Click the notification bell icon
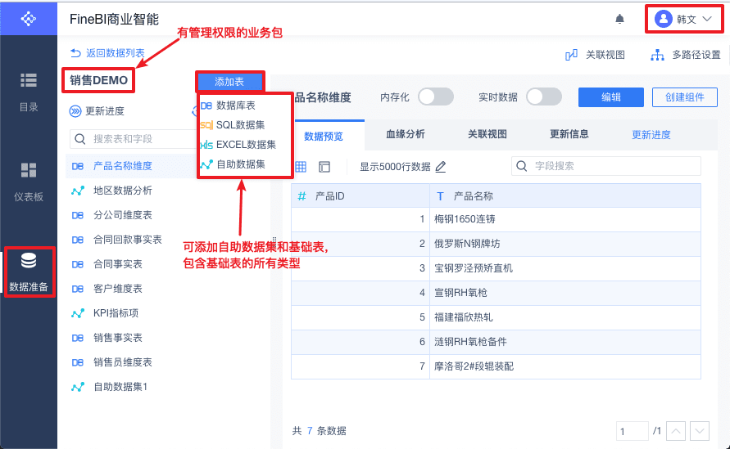This screenshot has height=449, width=730. click(x=620, y=19)
